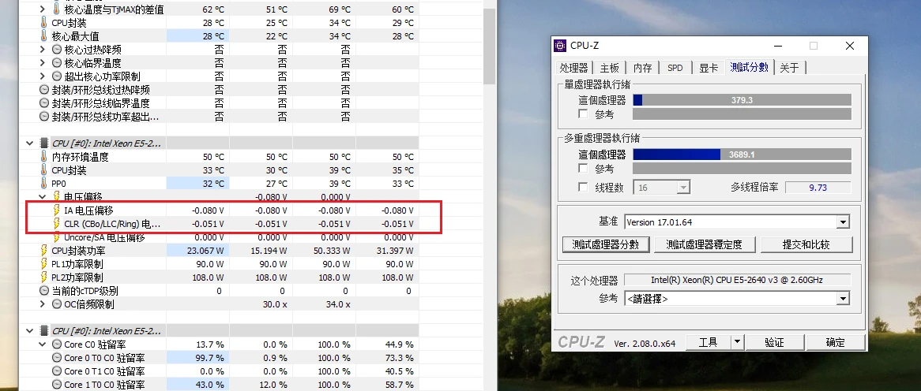Image resolution: width=921 pixels, height=391 pixels.
Task: Click clock icon beside 封装/环形总线功率超出
Action: pos(43,116)
